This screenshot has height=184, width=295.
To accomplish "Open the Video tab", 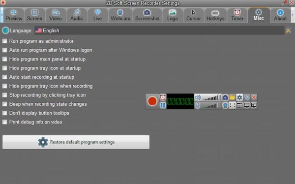I will pos(56,15).
